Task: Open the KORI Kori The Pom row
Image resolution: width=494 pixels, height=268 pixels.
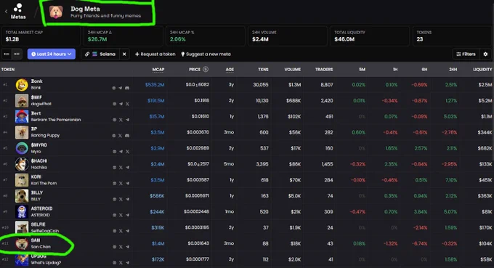Action: [247, 180]
